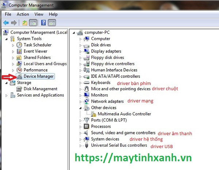Click the Local Users and Groups icon
Image resolution: width=219 pixels, height=170 pixels.
tap(19, 64)
